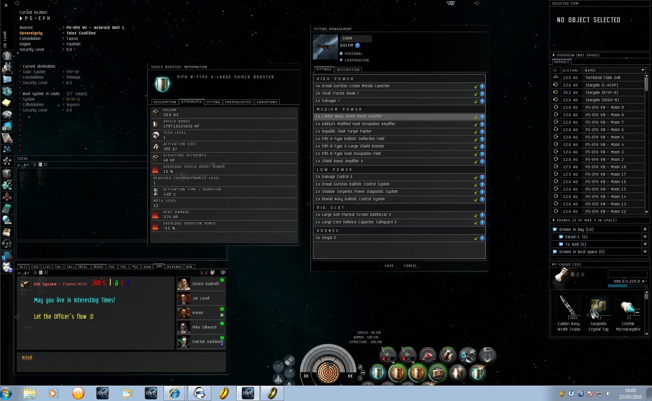652x401 pixels.
Task: Switch cargo to icon grid view
Action: (573, 274)
